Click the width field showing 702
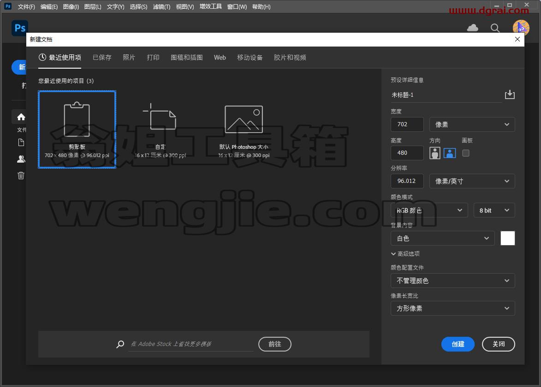541x387 pixels. [407, 124]
